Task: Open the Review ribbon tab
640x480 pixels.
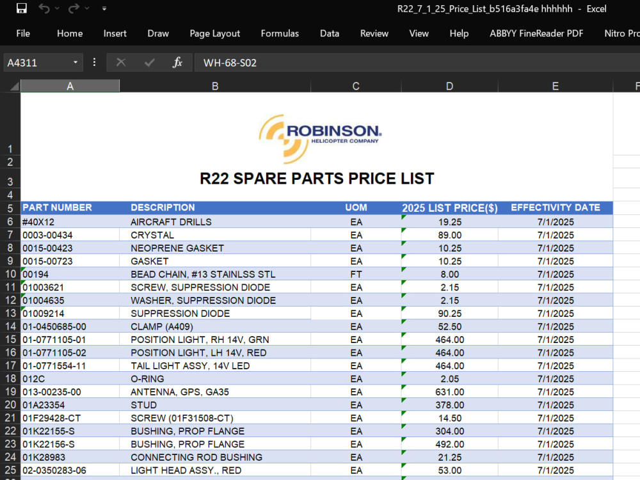Action: click(374, 33)
